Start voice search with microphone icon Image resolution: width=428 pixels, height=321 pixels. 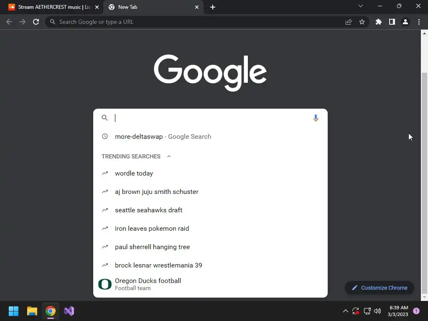pyautogui.click(x=316, y=118)
